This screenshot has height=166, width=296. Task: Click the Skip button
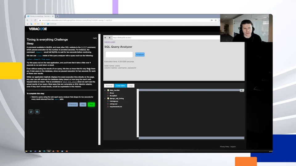click(83, 105)
